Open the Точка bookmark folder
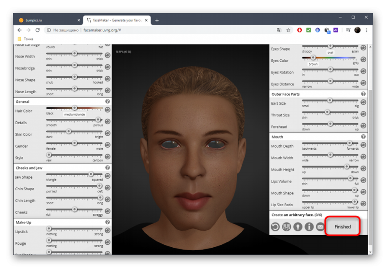 26,39
